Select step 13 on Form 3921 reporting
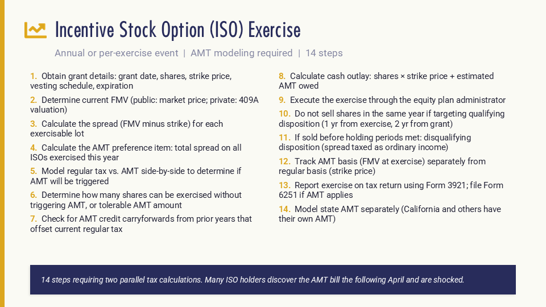This screenshot has width=546, height=307. click(391, 190)
